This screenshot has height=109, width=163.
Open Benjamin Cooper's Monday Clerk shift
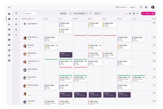51,87
